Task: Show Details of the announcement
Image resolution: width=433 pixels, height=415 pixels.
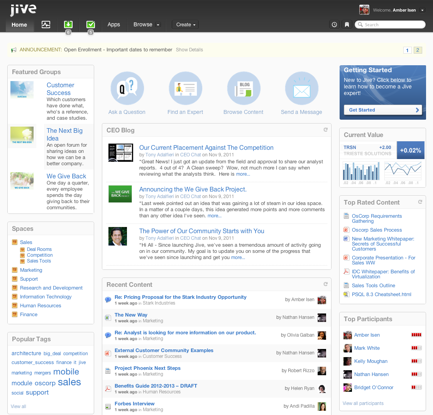Action: [189, 50]
